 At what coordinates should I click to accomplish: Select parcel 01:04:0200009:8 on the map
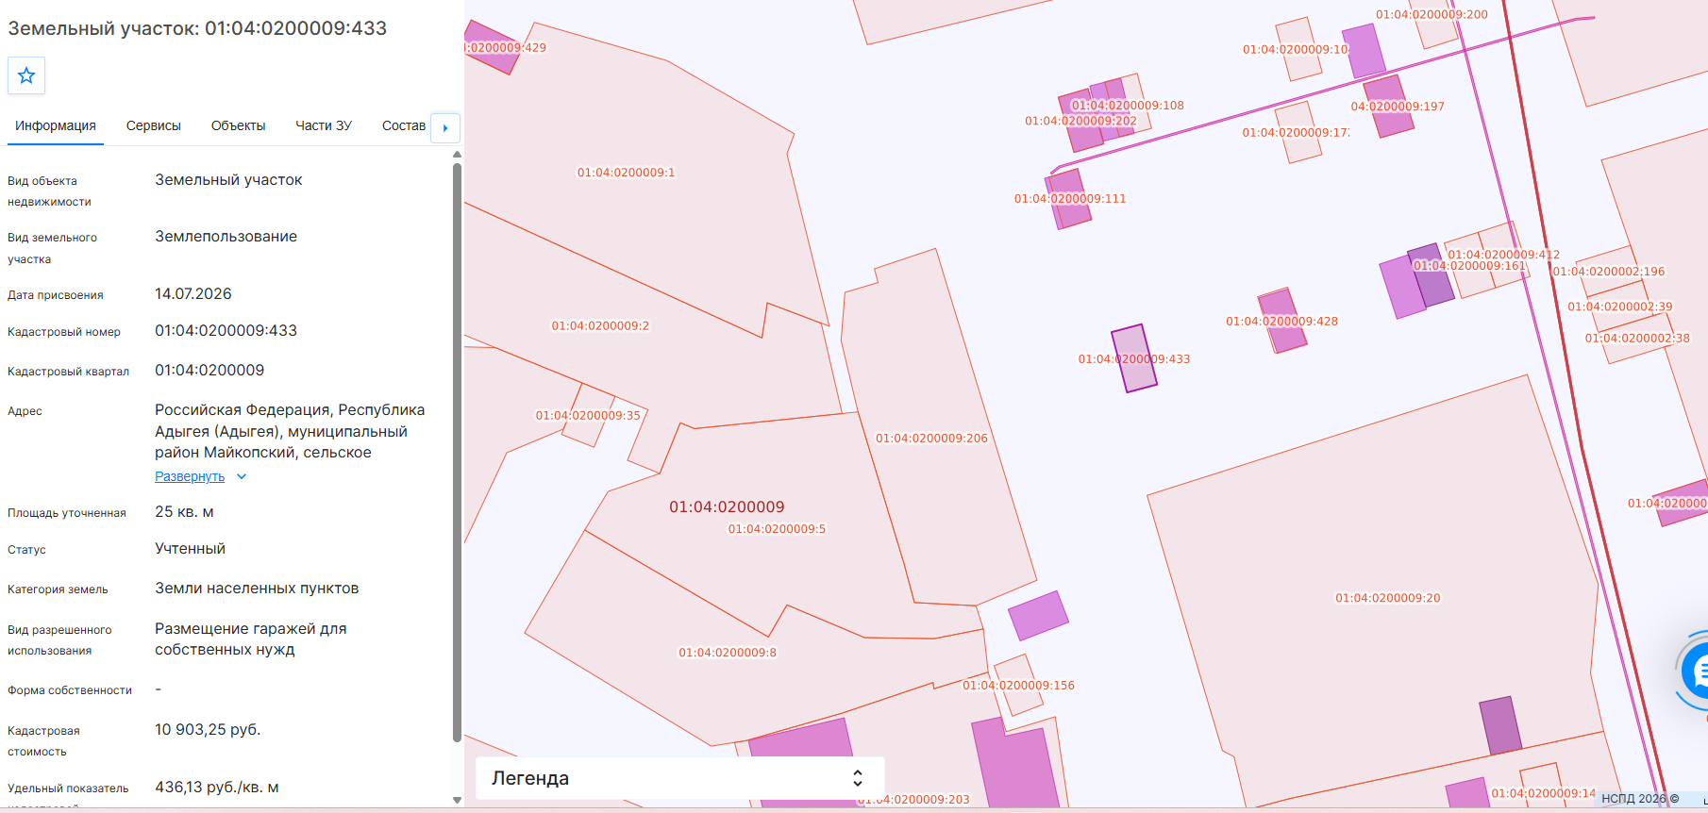coord(728,653)
